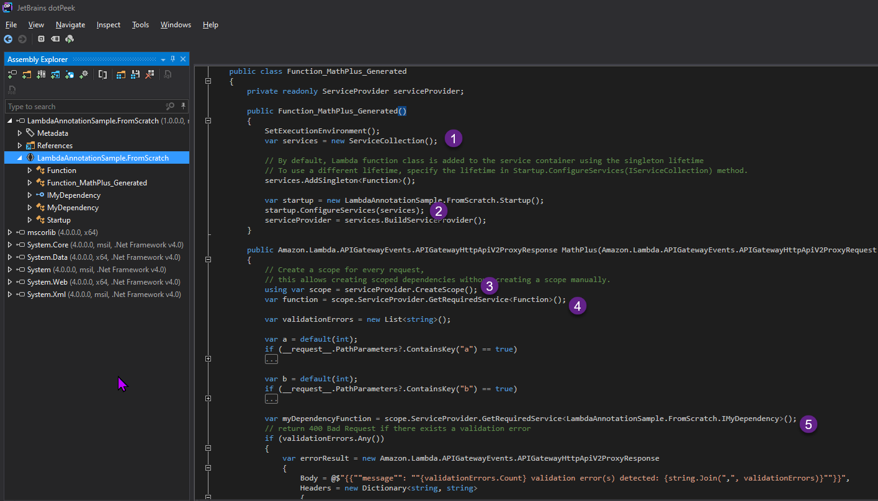Expand the References node
This screenshot has width=878, height=501.
point(19,145)
